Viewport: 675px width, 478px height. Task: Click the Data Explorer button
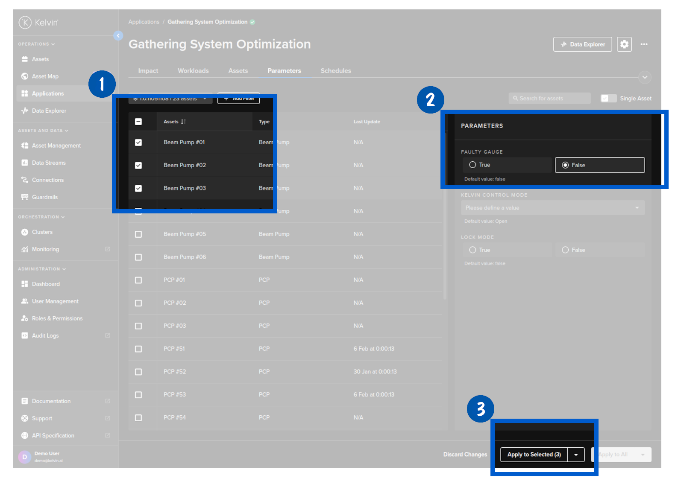click(582, 44)
